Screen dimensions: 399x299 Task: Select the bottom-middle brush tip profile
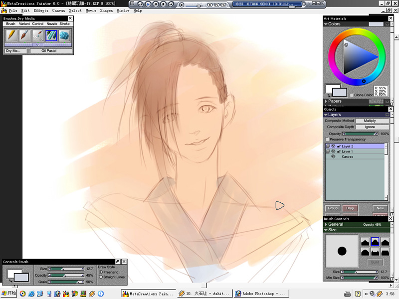pos(375,252)
